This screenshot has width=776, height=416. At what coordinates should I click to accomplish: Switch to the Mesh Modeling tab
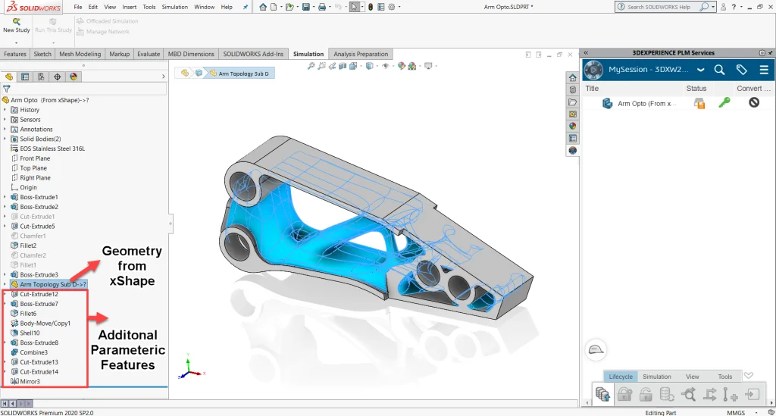click(x=80, y=55)
